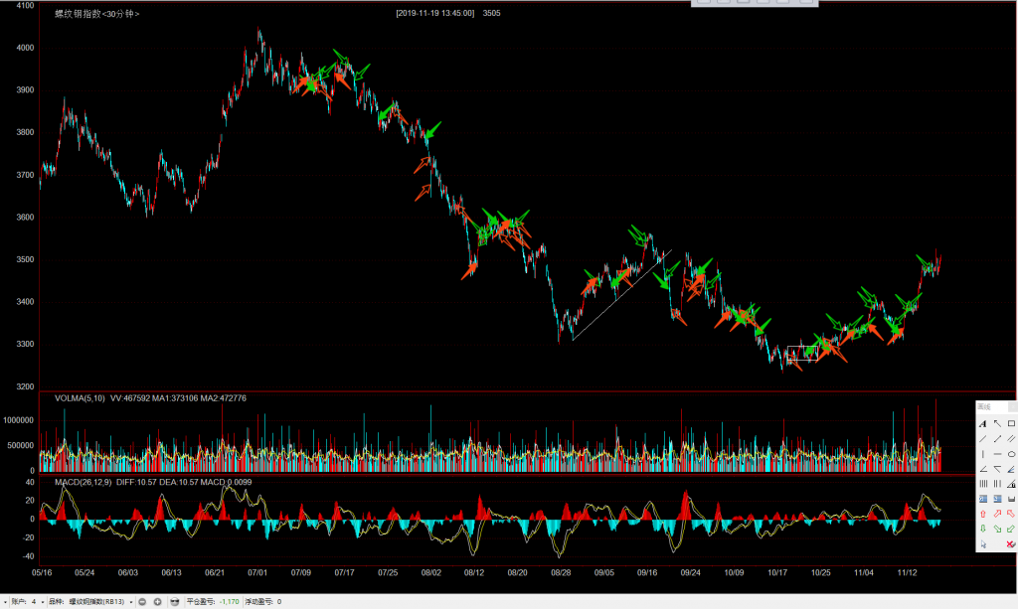Select the red up arrow marker

pos(983,514)
